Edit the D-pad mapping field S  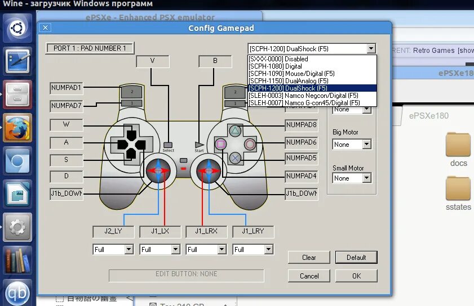click(x=67, y=160)
